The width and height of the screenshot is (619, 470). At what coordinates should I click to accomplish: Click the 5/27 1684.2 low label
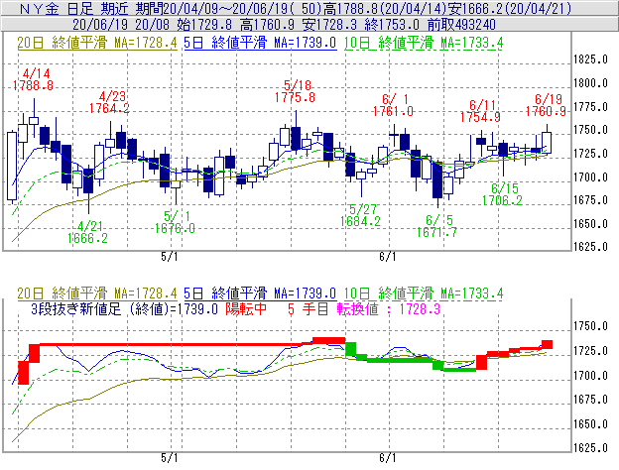tap(361, 215)
